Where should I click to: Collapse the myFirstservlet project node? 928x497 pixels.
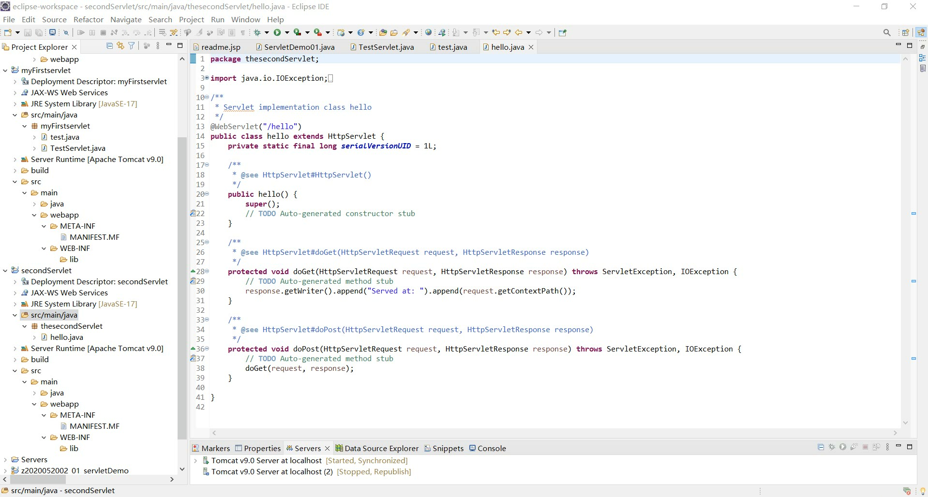pos(5,70)
